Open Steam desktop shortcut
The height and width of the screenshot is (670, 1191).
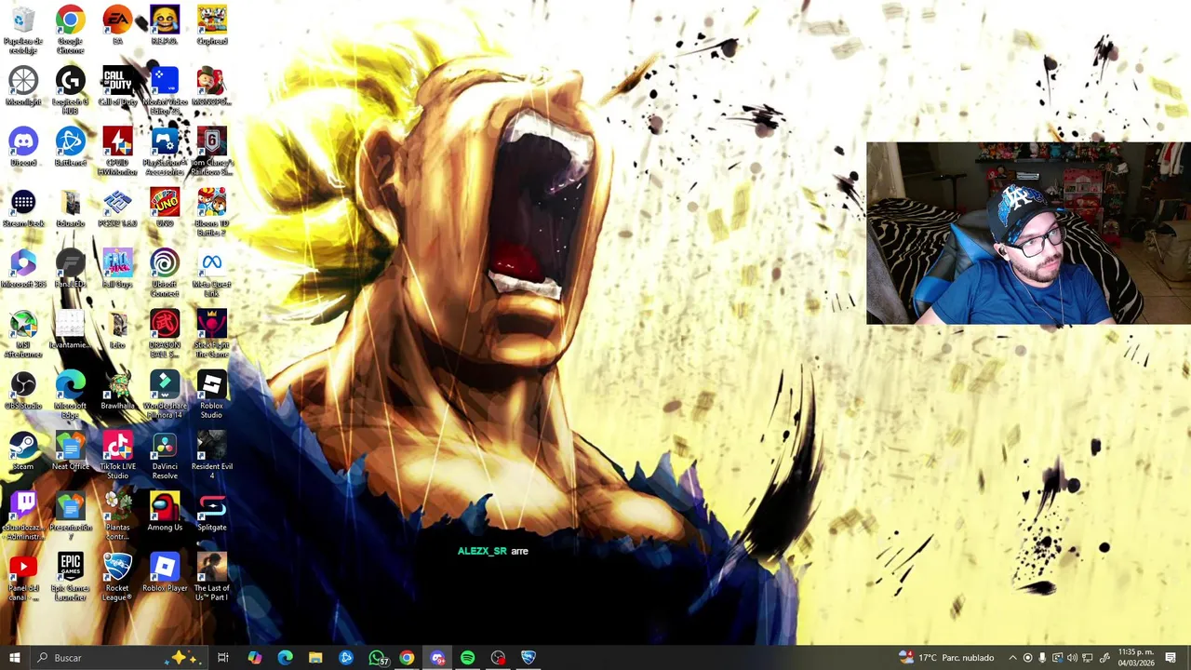[x=23, y=450]
